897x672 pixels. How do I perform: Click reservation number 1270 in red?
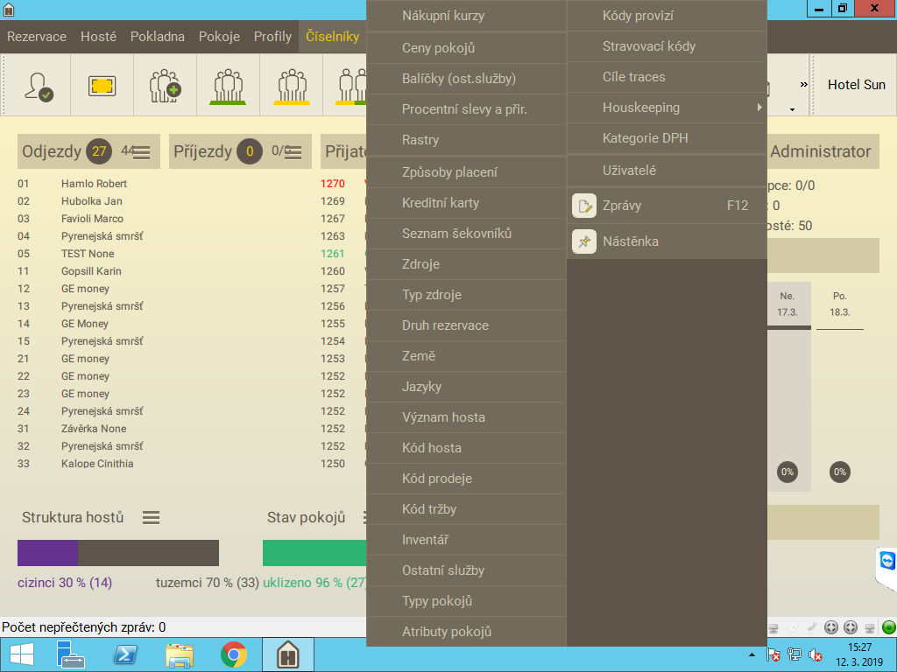pyautogui.click(x=333, y=184)
